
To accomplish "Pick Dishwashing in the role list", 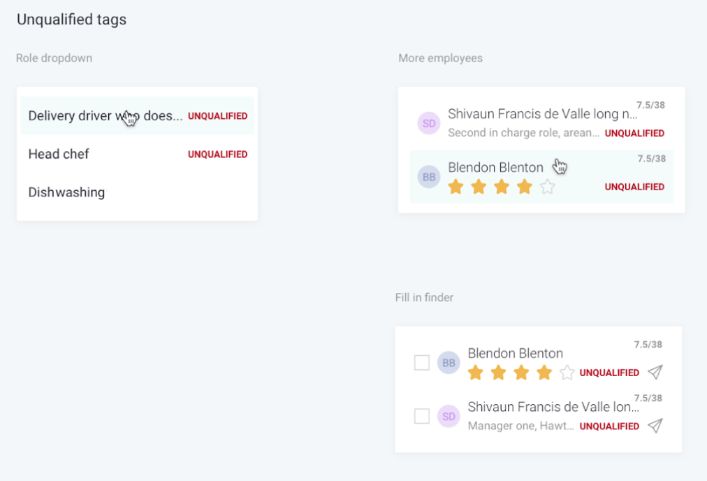I will pos(137,192).
